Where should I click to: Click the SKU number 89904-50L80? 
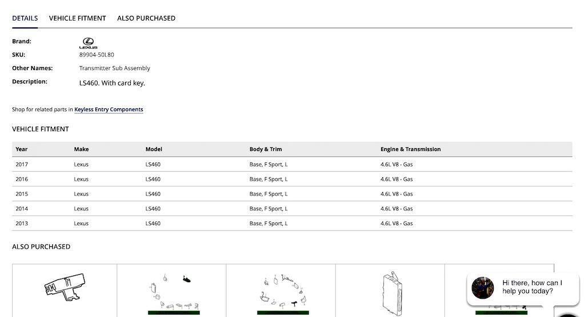97,55
